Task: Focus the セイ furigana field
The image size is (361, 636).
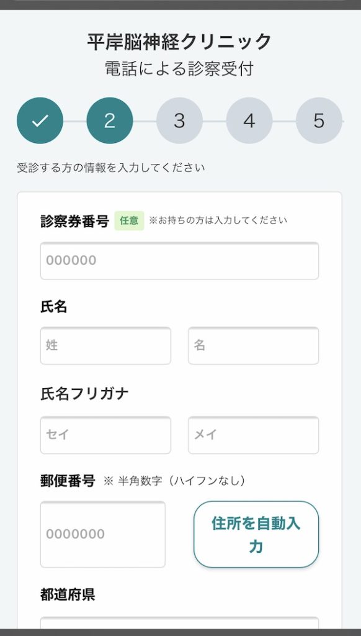Action: pyautogui.click(x=105, y=435)
